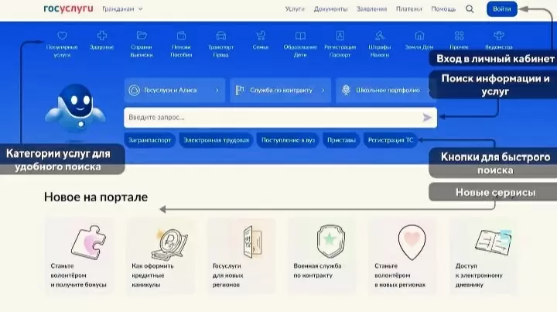Screen dimensions: 557x312
Task: Click the Войти login button
Action: coord(501,9)
